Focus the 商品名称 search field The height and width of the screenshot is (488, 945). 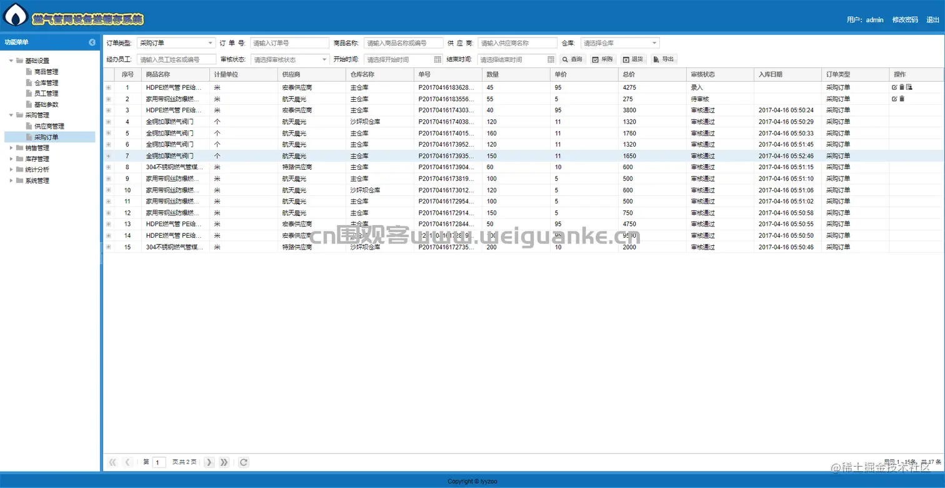403,43
